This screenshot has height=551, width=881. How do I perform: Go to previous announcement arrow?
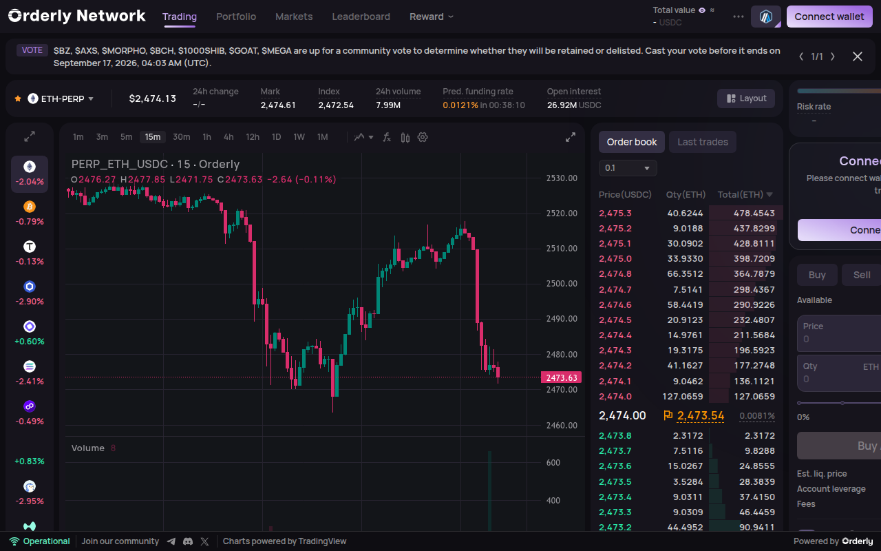point(801,56)
